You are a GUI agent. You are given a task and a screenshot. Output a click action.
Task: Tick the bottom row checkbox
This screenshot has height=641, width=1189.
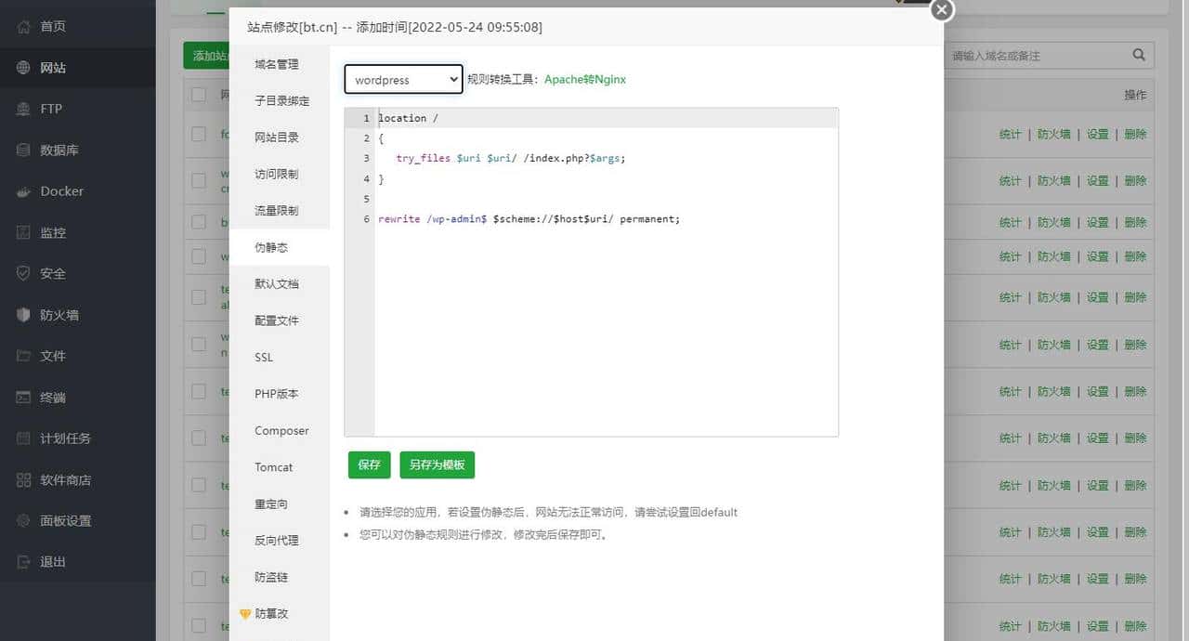pos(198,625)
